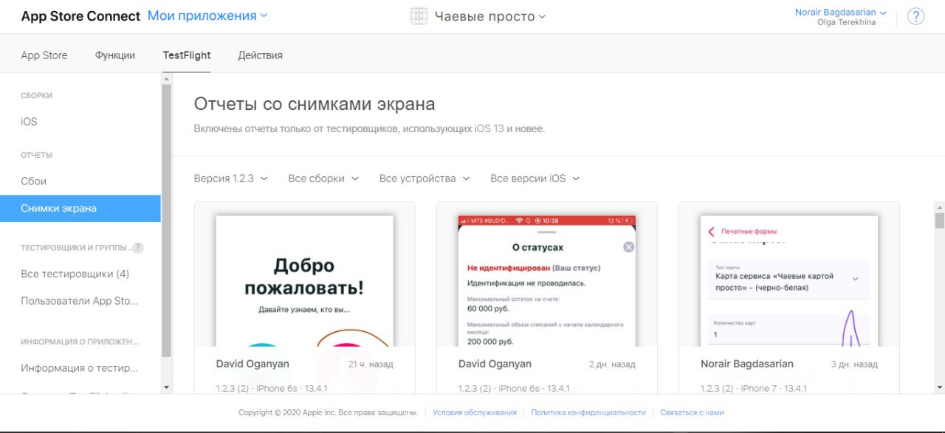Click main page scrollbar up arrow
The image size is (945, 433).
tap(939, 207)
